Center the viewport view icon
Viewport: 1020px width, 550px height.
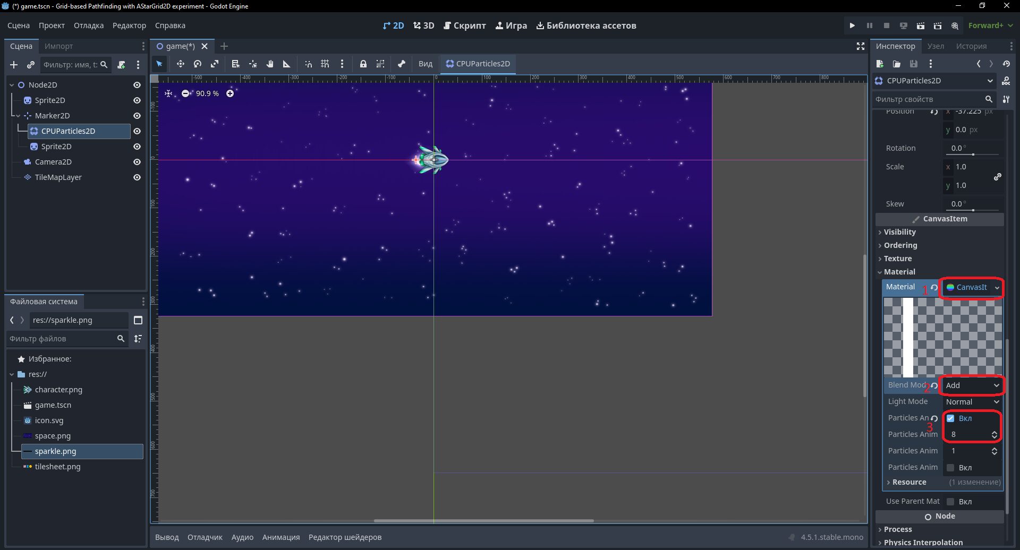168,93
